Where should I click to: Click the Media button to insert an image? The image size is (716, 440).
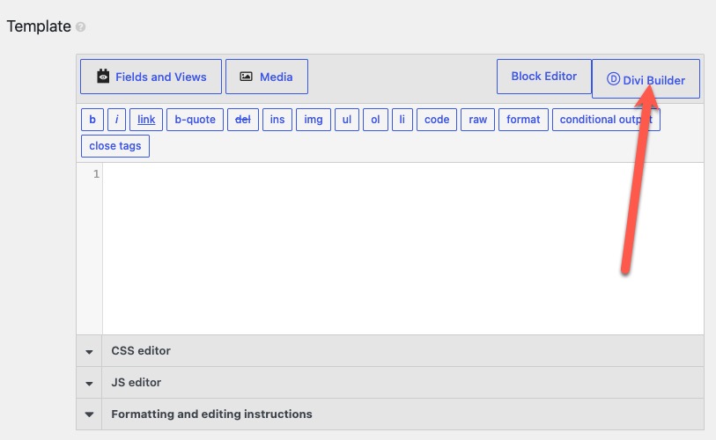click(267, 77)
